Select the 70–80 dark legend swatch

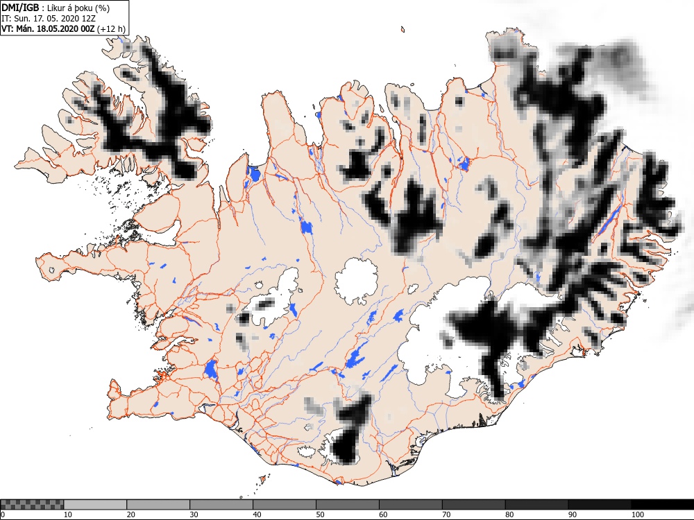coord(473,505)
